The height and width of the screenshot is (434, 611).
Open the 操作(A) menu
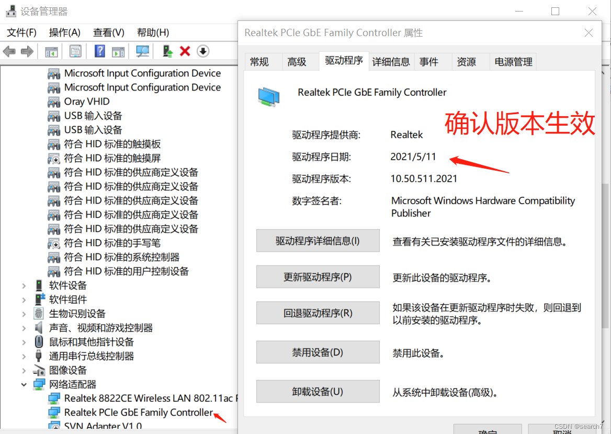point(65,32)
